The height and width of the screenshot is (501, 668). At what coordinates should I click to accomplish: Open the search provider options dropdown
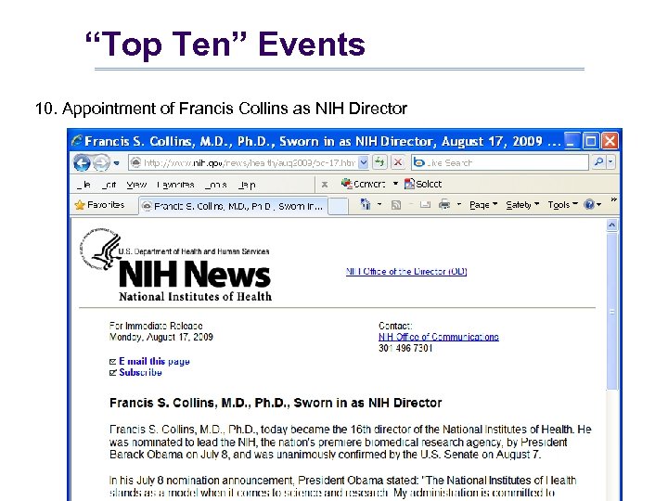610,162
